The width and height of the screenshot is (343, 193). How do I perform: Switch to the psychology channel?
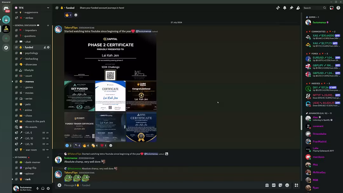pos(31,53)
